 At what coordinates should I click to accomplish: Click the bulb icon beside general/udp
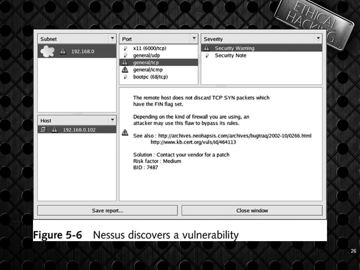125,55
